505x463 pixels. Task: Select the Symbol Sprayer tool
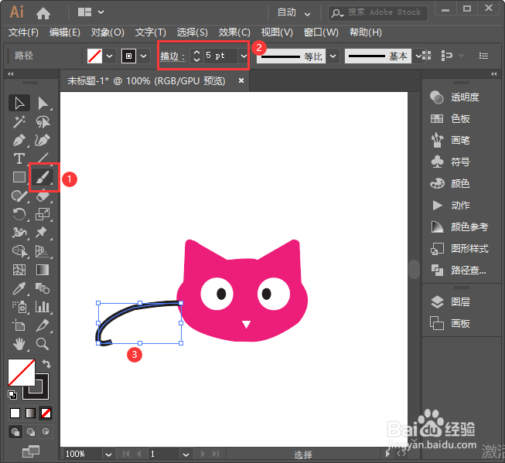click(19, 307)
